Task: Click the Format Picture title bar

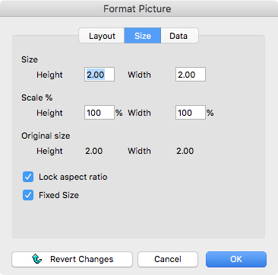Action: coord(139,8)
